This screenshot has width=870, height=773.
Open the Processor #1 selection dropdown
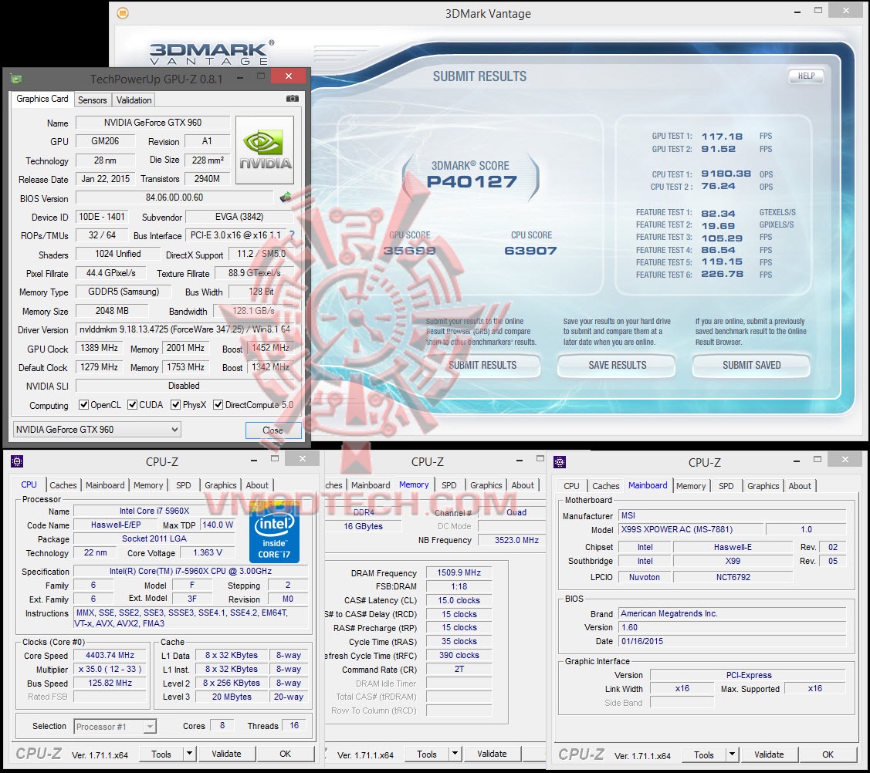(115, 727)
